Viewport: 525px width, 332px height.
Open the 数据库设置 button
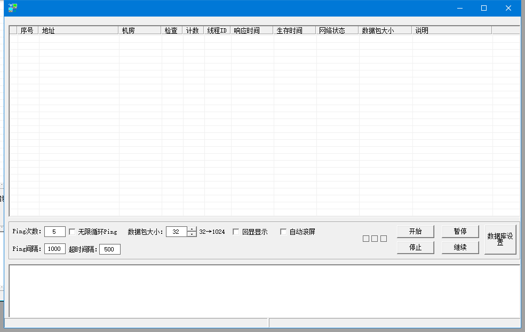tap(500, 239)
